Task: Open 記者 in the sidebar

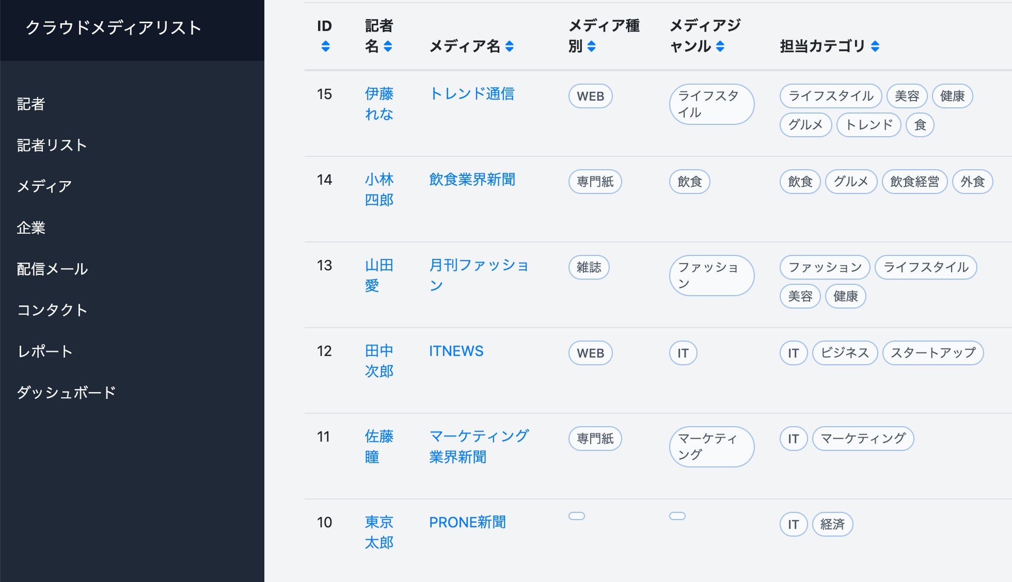Action: (31, 104)
